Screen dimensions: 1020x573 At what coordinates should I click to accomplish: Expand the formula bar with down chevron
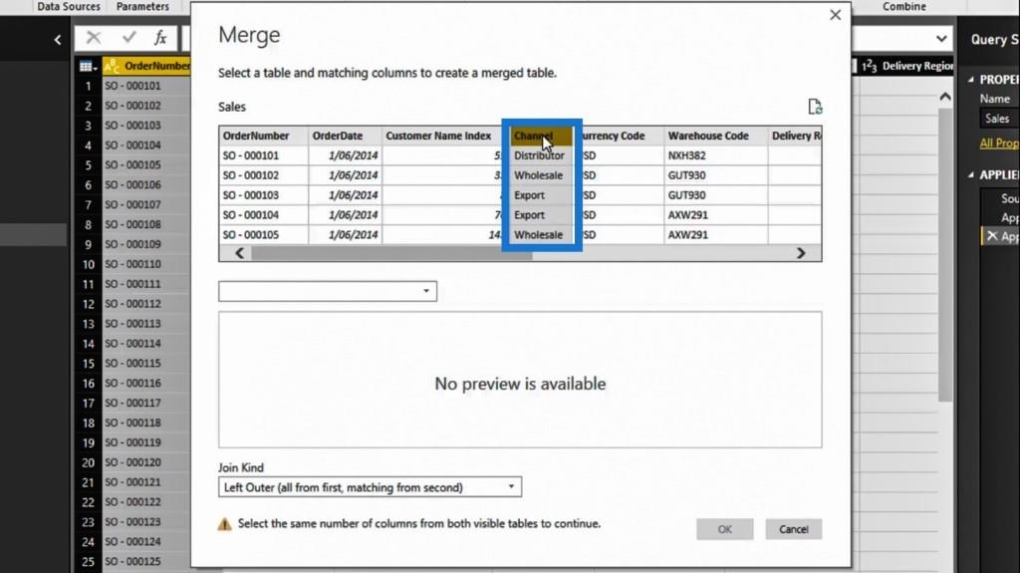click(941, 39)
